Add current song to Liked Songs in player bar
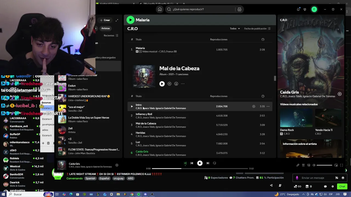The image size is (351, 197). tap(117, 165)
